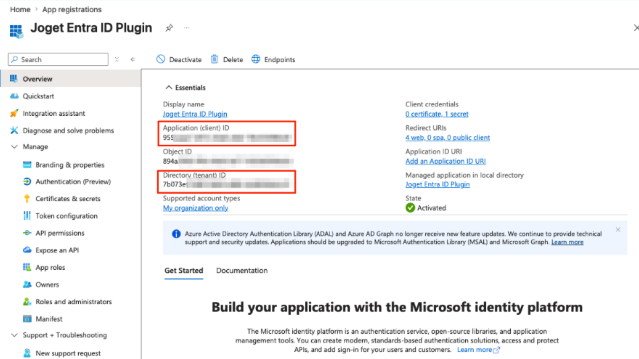639x359 pixels.
Task: Open Diagnose and solve problems
Action: (x=68, y=131)
